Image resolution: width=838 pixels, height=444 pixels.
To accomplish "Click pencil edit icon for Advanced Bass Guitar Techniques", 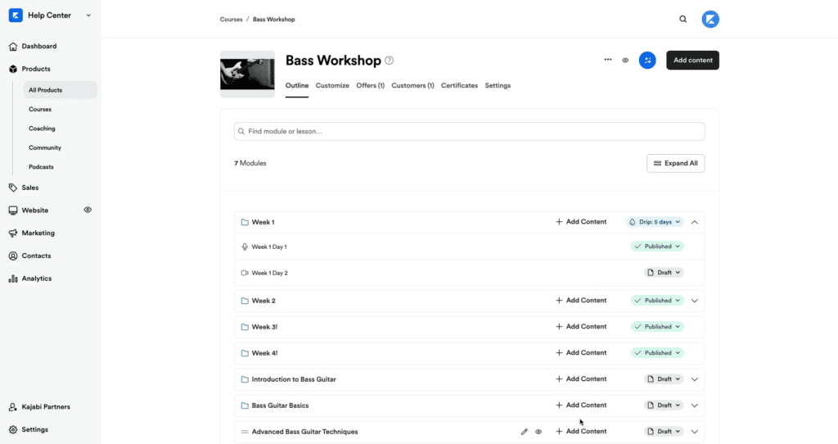I will (x=525, y=432).
